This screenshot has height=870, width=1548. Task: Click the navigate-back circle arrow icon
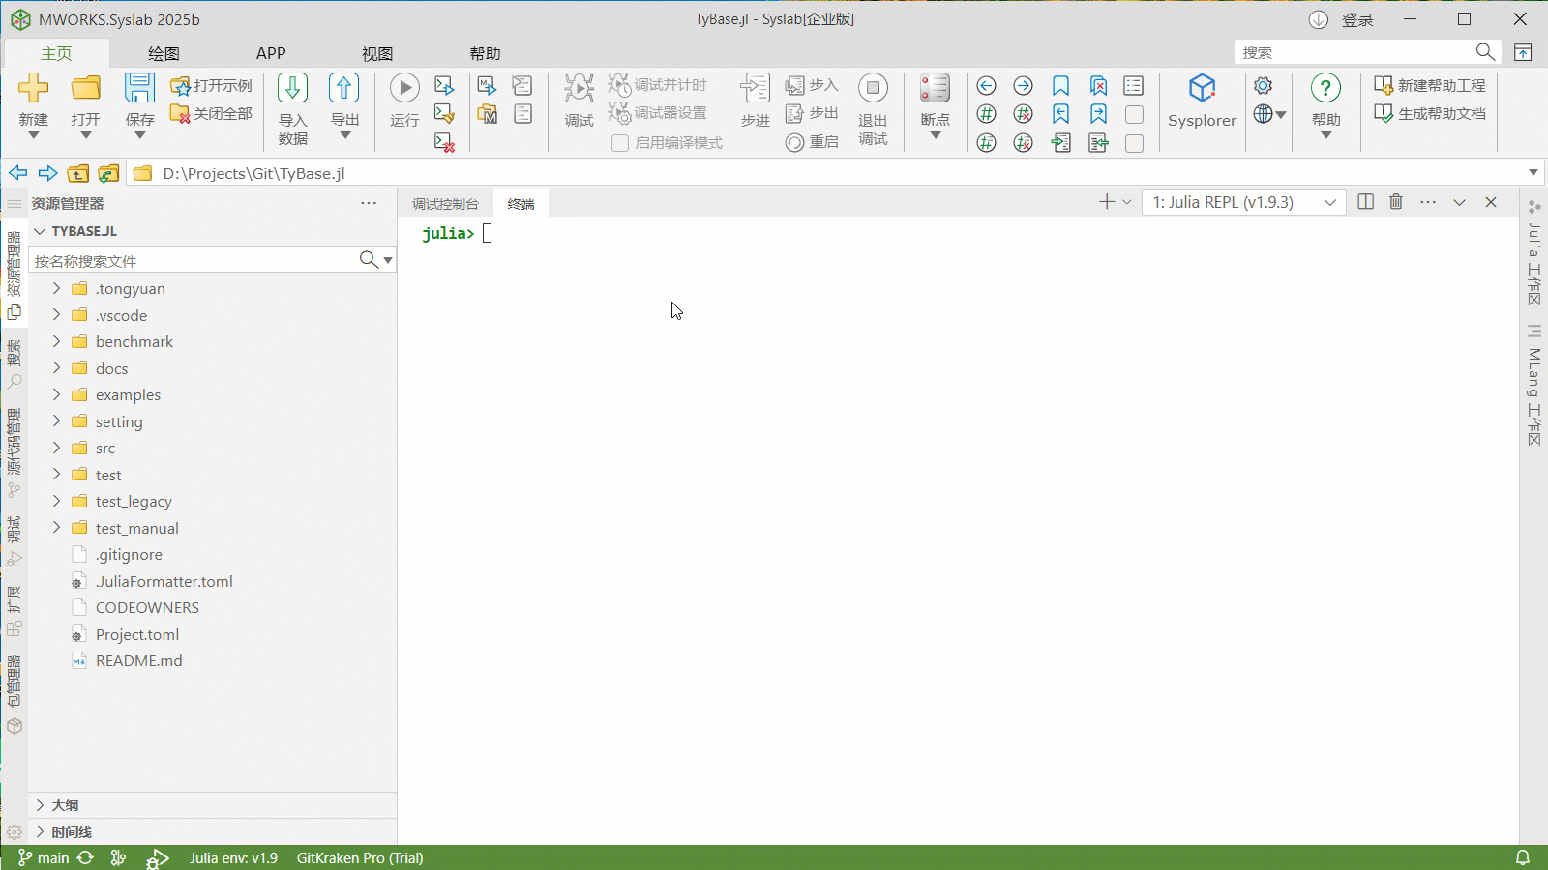986,86
